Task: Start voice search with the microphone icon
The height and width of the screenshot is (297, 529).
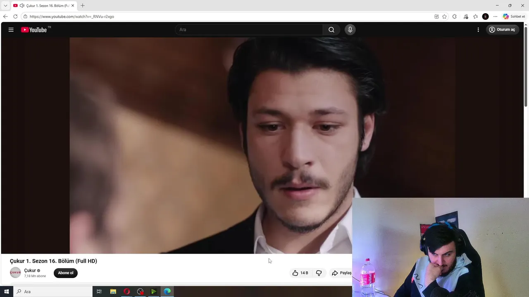Action: pos(350,30)
